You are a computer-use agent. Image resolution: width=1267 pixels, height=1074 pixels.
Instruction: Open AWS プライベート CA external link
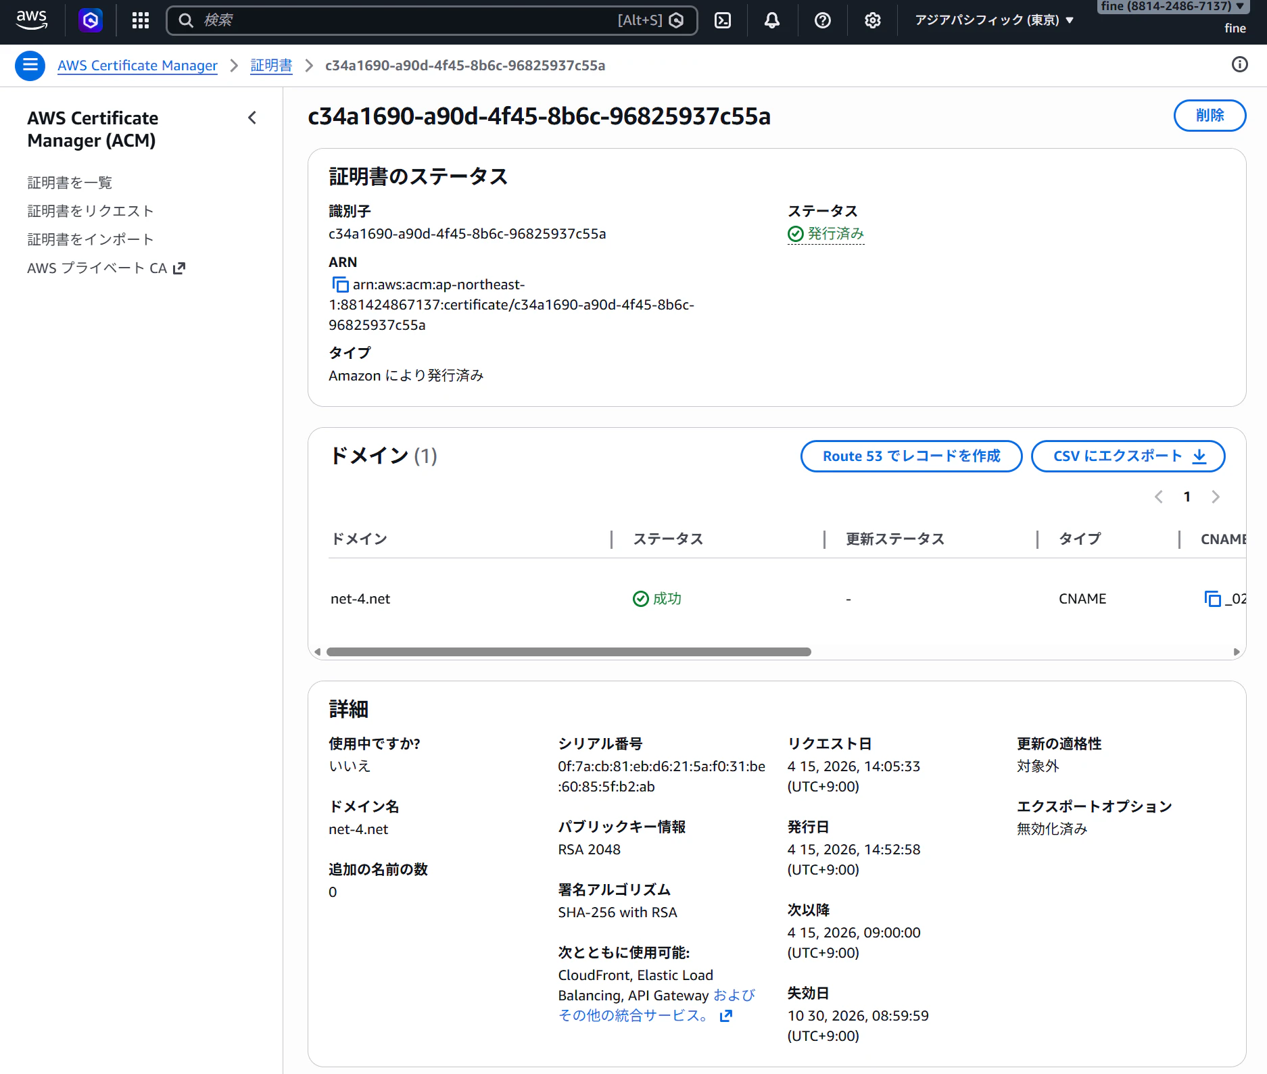click(x=106, y=268)
